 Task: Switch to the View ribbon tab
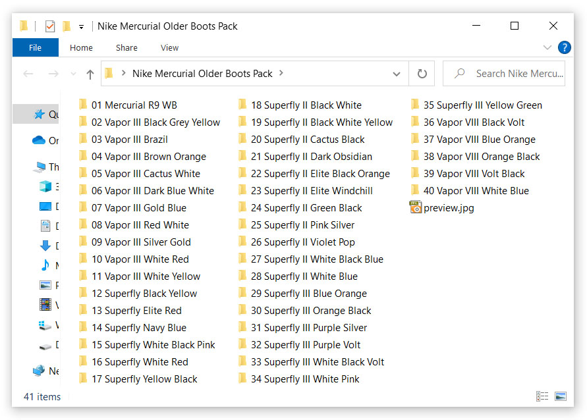(169, 47)
